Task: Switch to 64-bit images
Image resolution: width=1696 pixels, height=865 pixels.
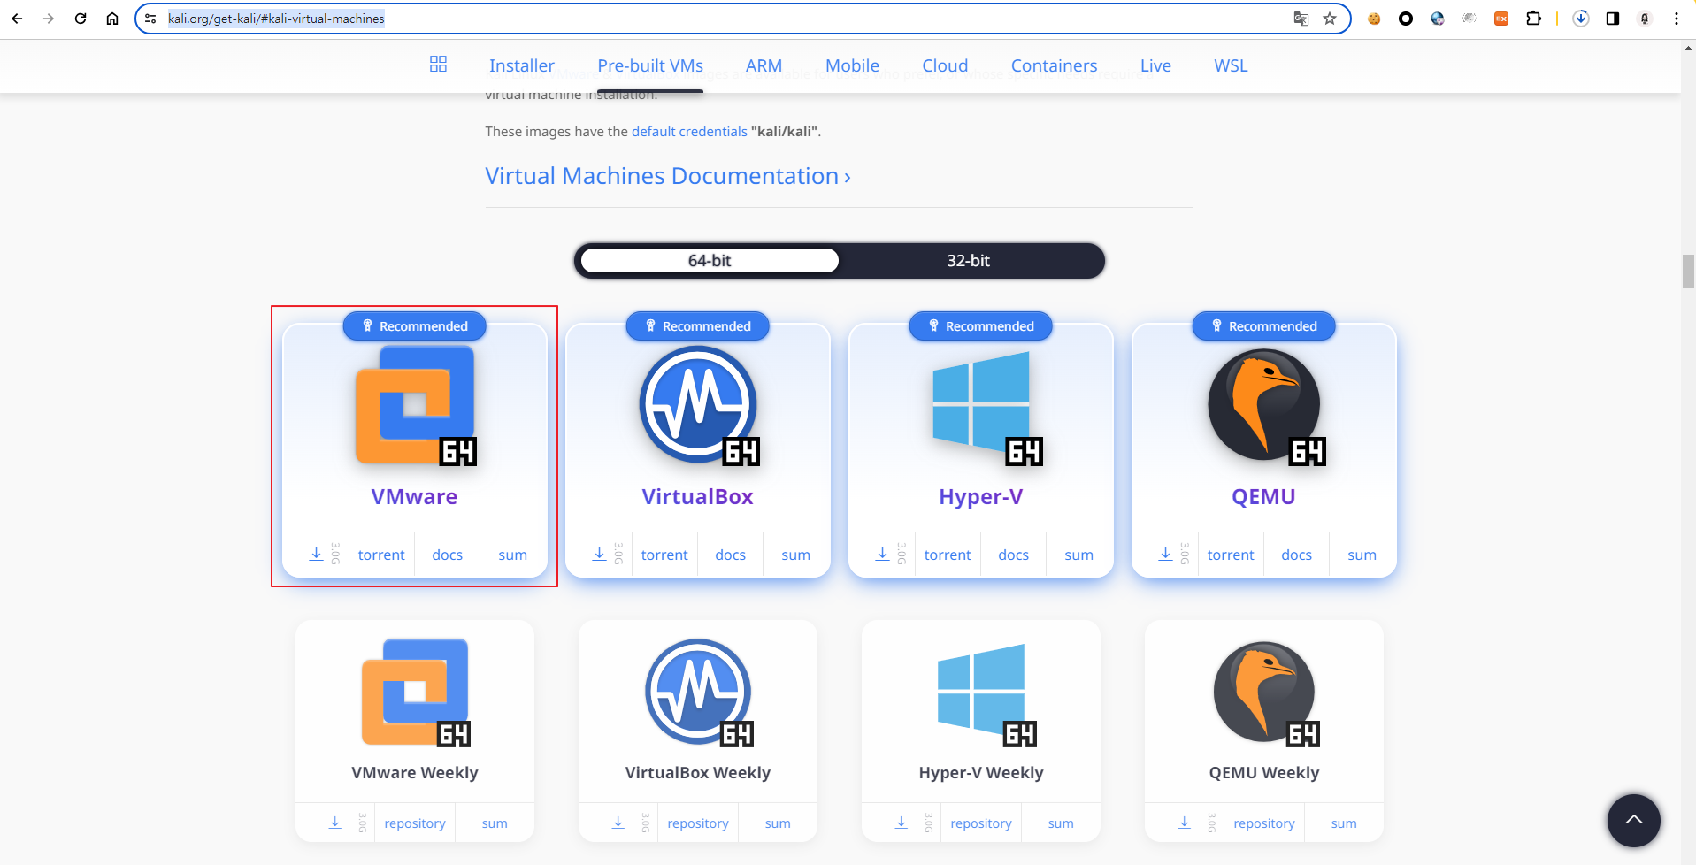Action: click(x=710, y=261)
